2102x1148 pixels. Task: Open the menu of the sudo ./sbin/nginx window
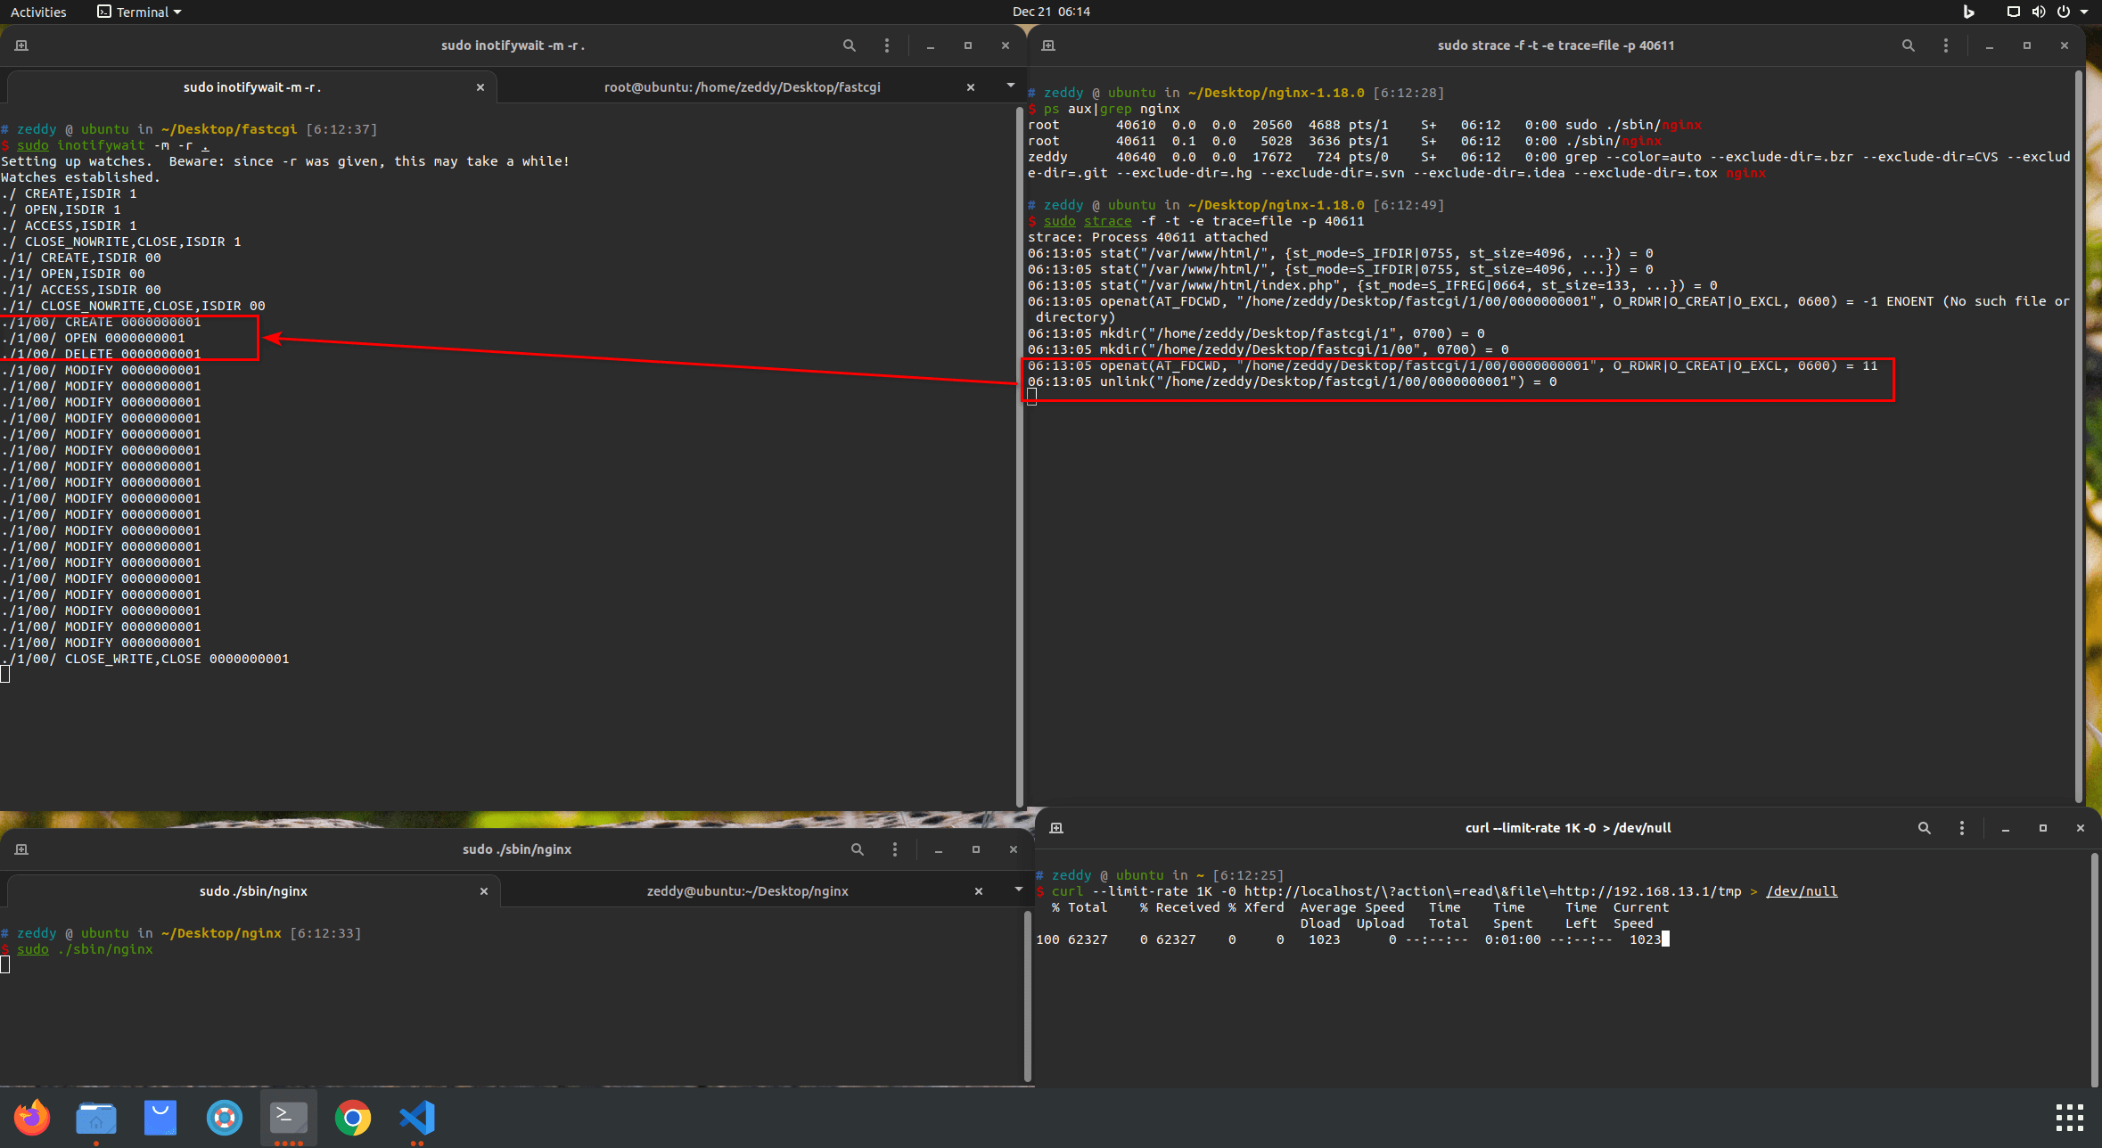point(894,849)
